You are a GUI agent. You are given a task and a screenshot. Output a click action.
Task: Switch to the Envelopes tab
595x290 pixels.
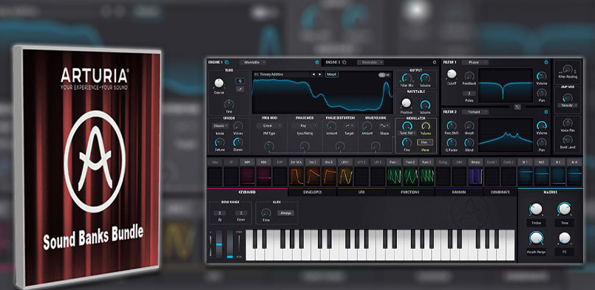(313, 192)
